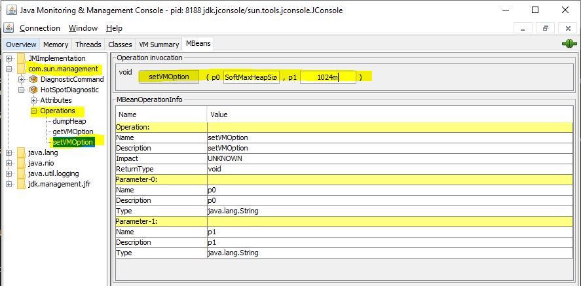The height and width of the screenshot is (286, 581).
Task: Click the UNKNOWN impact value cell
Action: tap(390, 158)
